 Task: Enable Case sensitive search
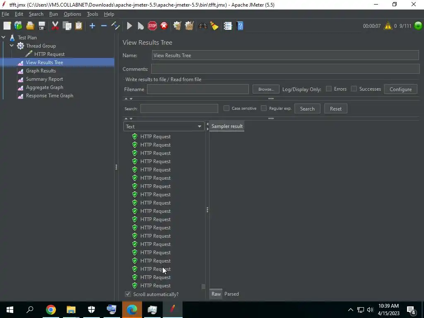[226, 108]
